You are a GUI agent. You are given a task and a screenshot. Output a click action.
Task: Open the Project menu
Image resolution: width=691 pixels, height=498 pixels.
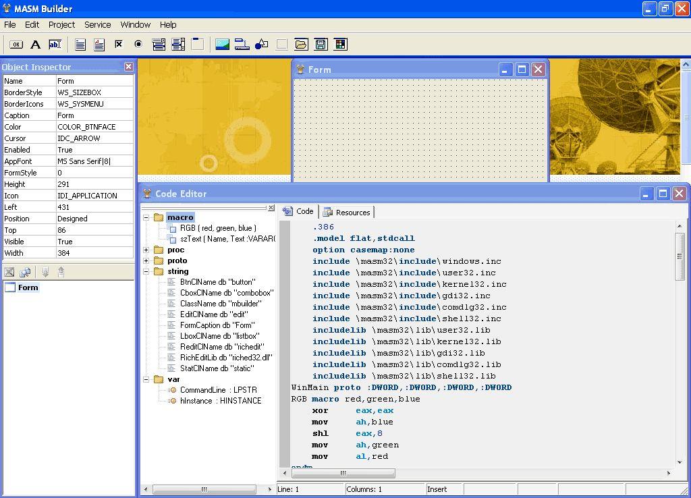[61, 25]
